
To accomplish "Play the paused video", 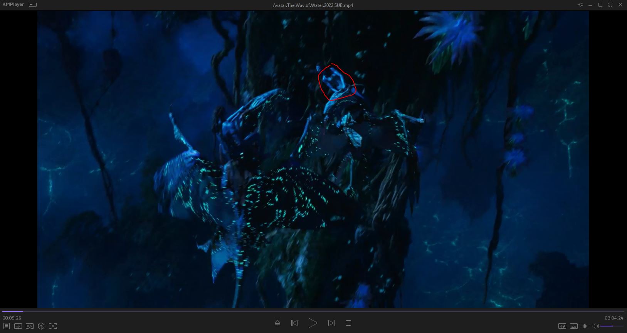I will pyautogui.click(x=313, y=323).
